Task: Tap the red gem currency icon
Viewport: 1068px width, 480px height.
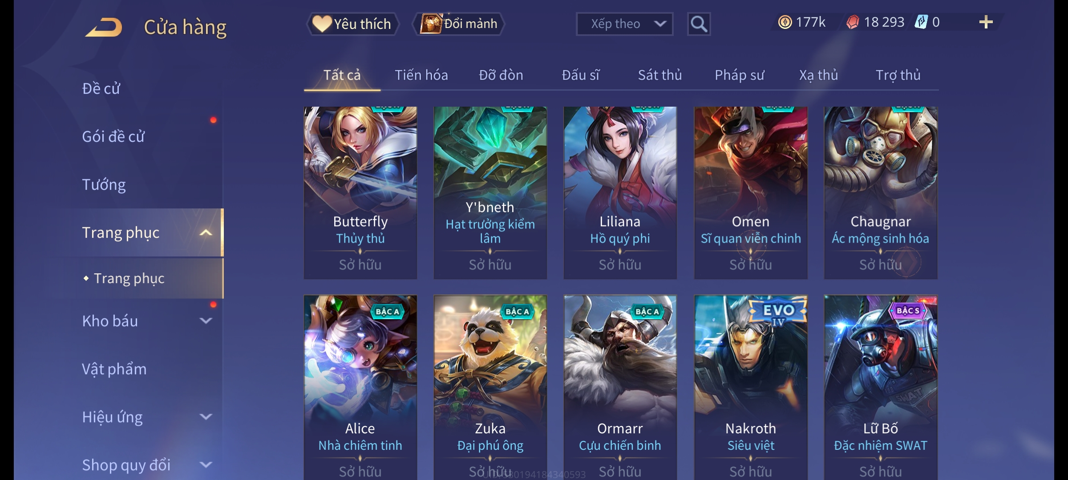Action: click(x=853, y=22)
